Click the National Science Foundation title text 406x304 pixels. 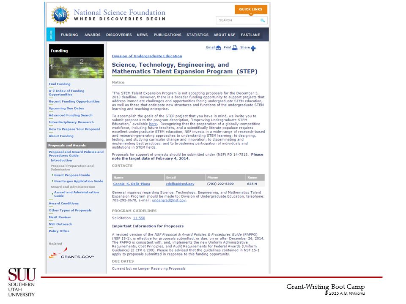[119, 12]
